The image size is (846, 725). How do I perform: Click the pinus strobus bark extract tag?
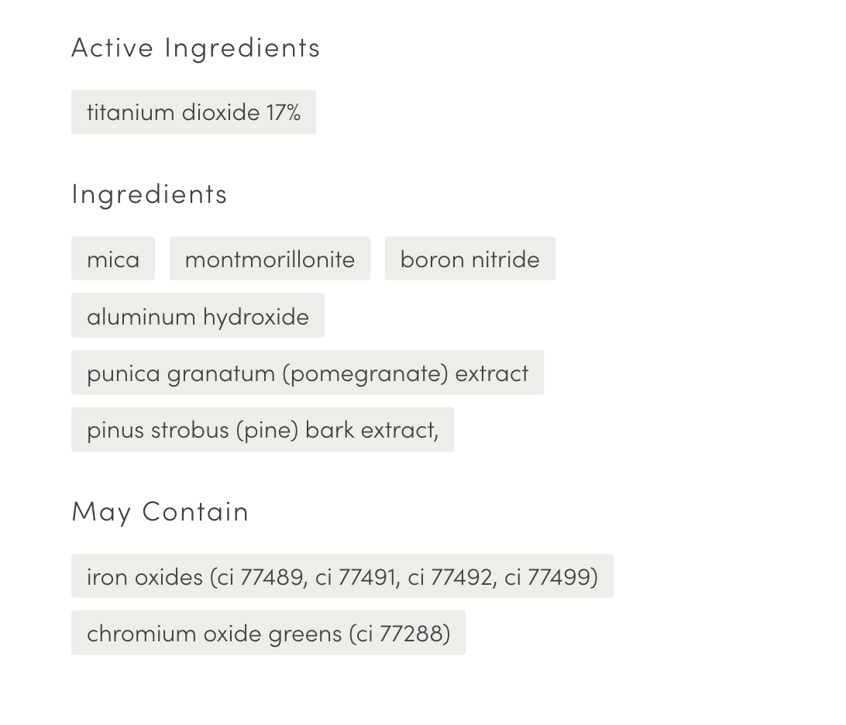(x=262, y=430)
